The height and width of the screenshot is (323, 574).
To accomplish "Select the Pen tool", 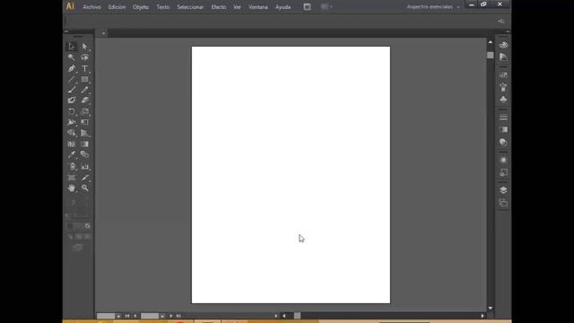I will click(x=72, y=68).
